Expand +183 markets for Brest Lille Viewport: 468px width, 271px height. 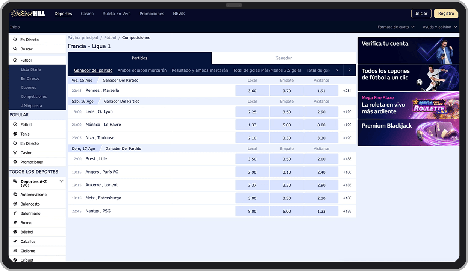[347, 159]
